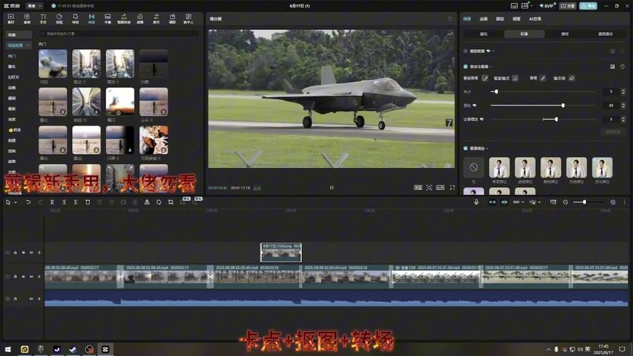Expand the selection tool dropdown arrow
The height and width of the screenshot is (356, 633).
tap(16, 202)
